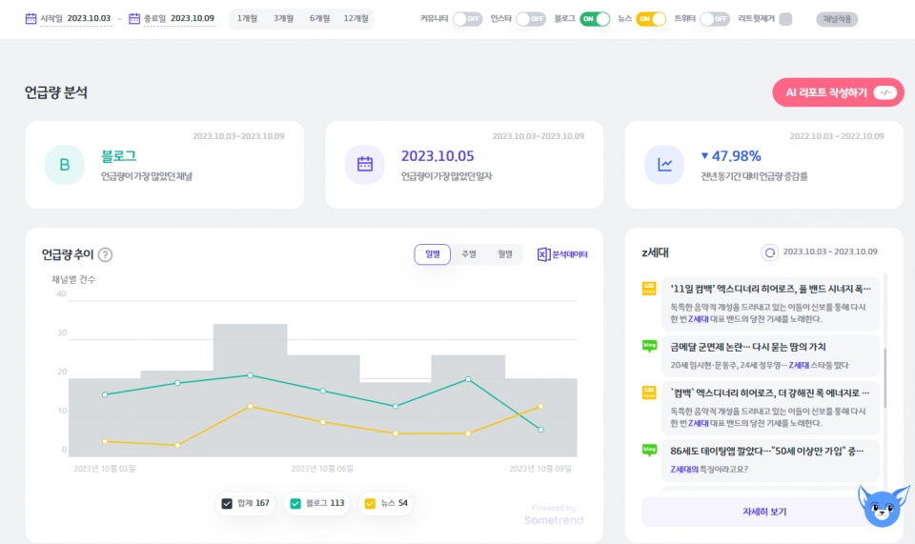Open `컴백` 엑스디너리 히어로즈 더 강해진 article

pyautogui.click(x=770, y=408)
